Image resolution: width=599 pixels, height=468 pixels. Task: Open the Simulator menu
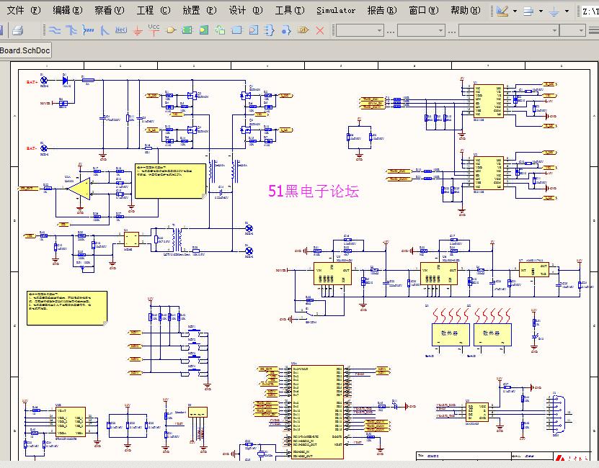pyautogui.click(x=336, y=10)
